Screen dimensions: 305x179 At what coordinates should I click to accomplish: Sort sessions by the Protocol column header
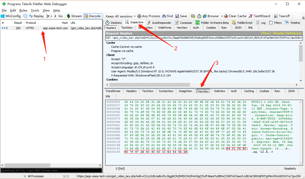(x=31, y=23)
